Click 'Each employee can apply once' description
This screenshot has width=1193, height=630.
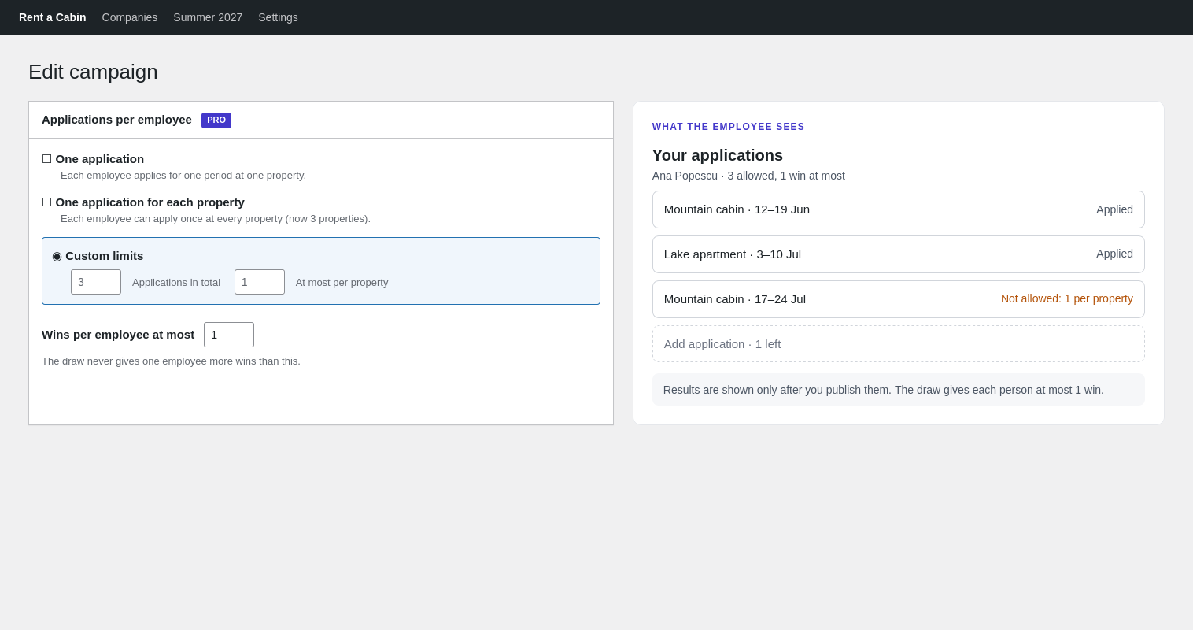click(216, 219)
